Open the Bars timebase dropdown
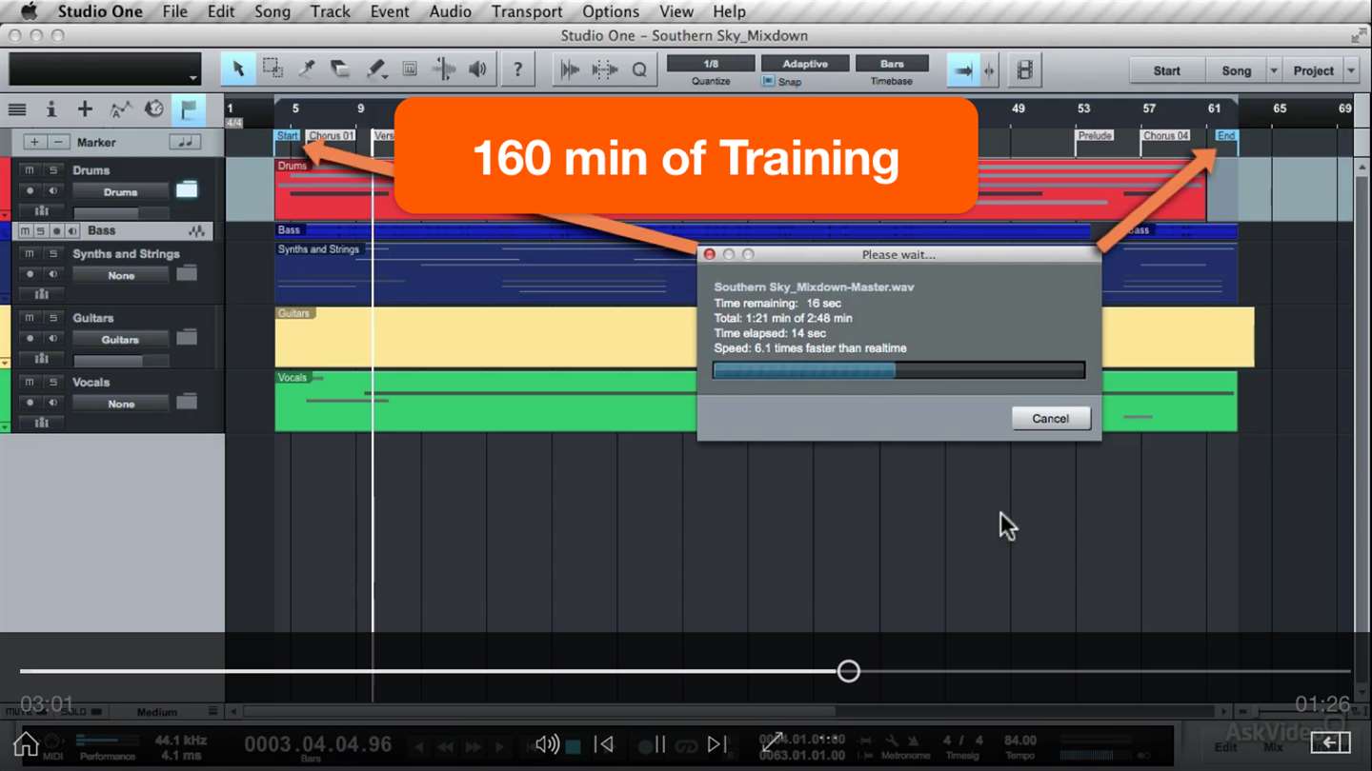Image resolution: width=1372 pixels, height=771 pixels. click(892, 64)
